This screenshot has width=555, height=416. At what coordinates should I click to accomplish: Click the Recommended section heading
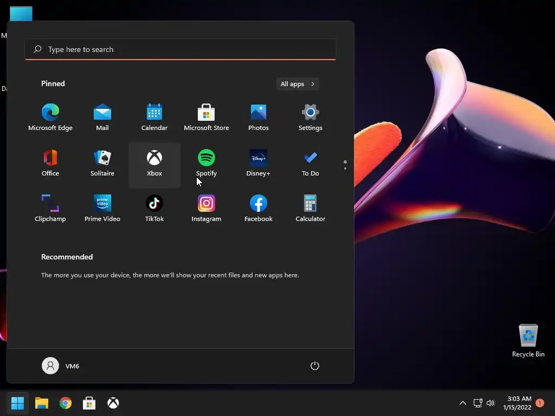67,257
